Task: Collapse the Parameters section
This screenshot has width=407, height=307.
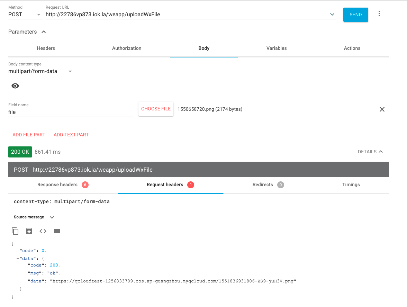Action: 44,31
